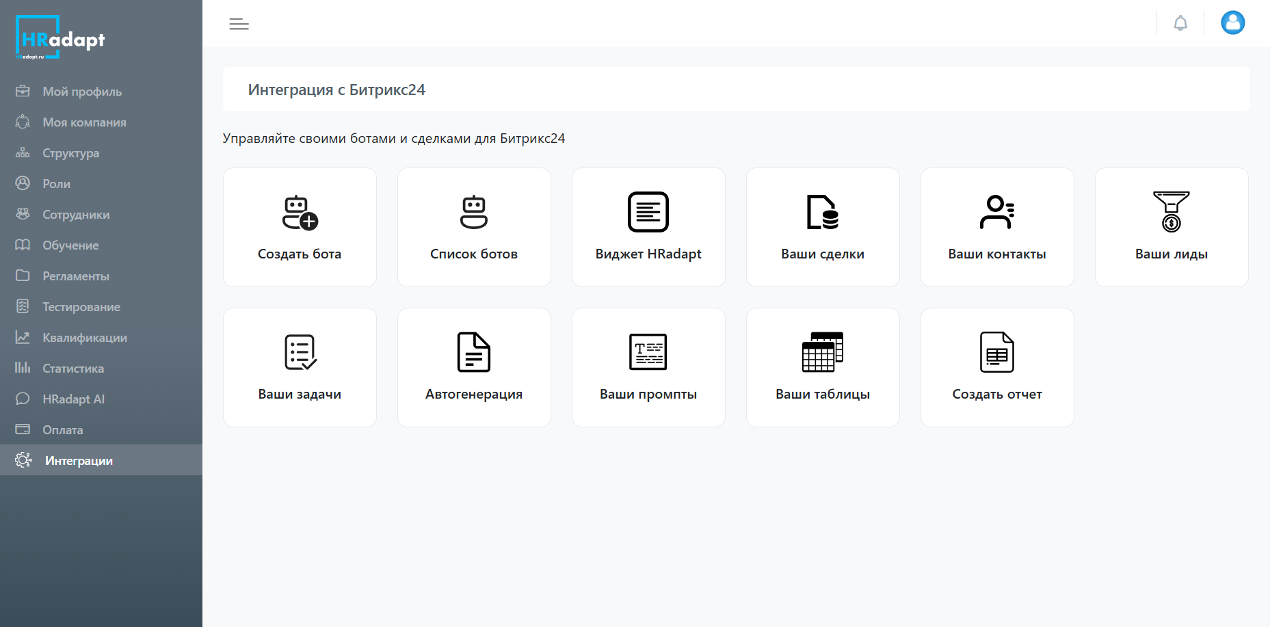
Task: Open the Создать отчет card
Action: point(997,367)
